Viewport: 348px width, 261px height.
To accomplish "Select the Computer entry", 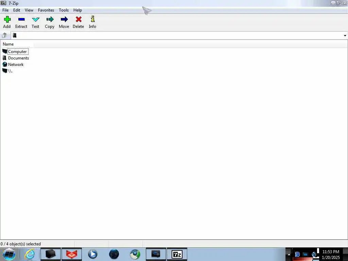I will (x=17, y=52).
